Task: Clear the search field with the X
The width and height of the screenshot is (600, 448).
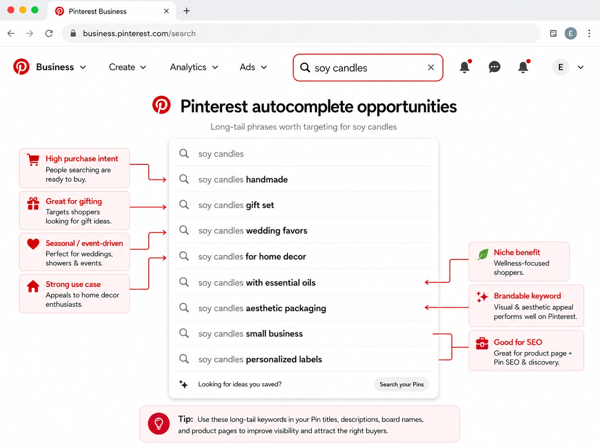Action: coord(431,68)
